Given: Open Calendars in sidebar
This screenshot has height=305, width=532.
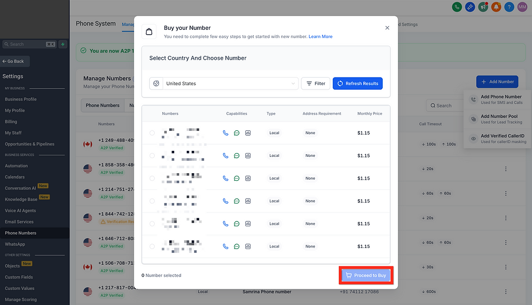Looking at the screenshot, I should (15, 177).
